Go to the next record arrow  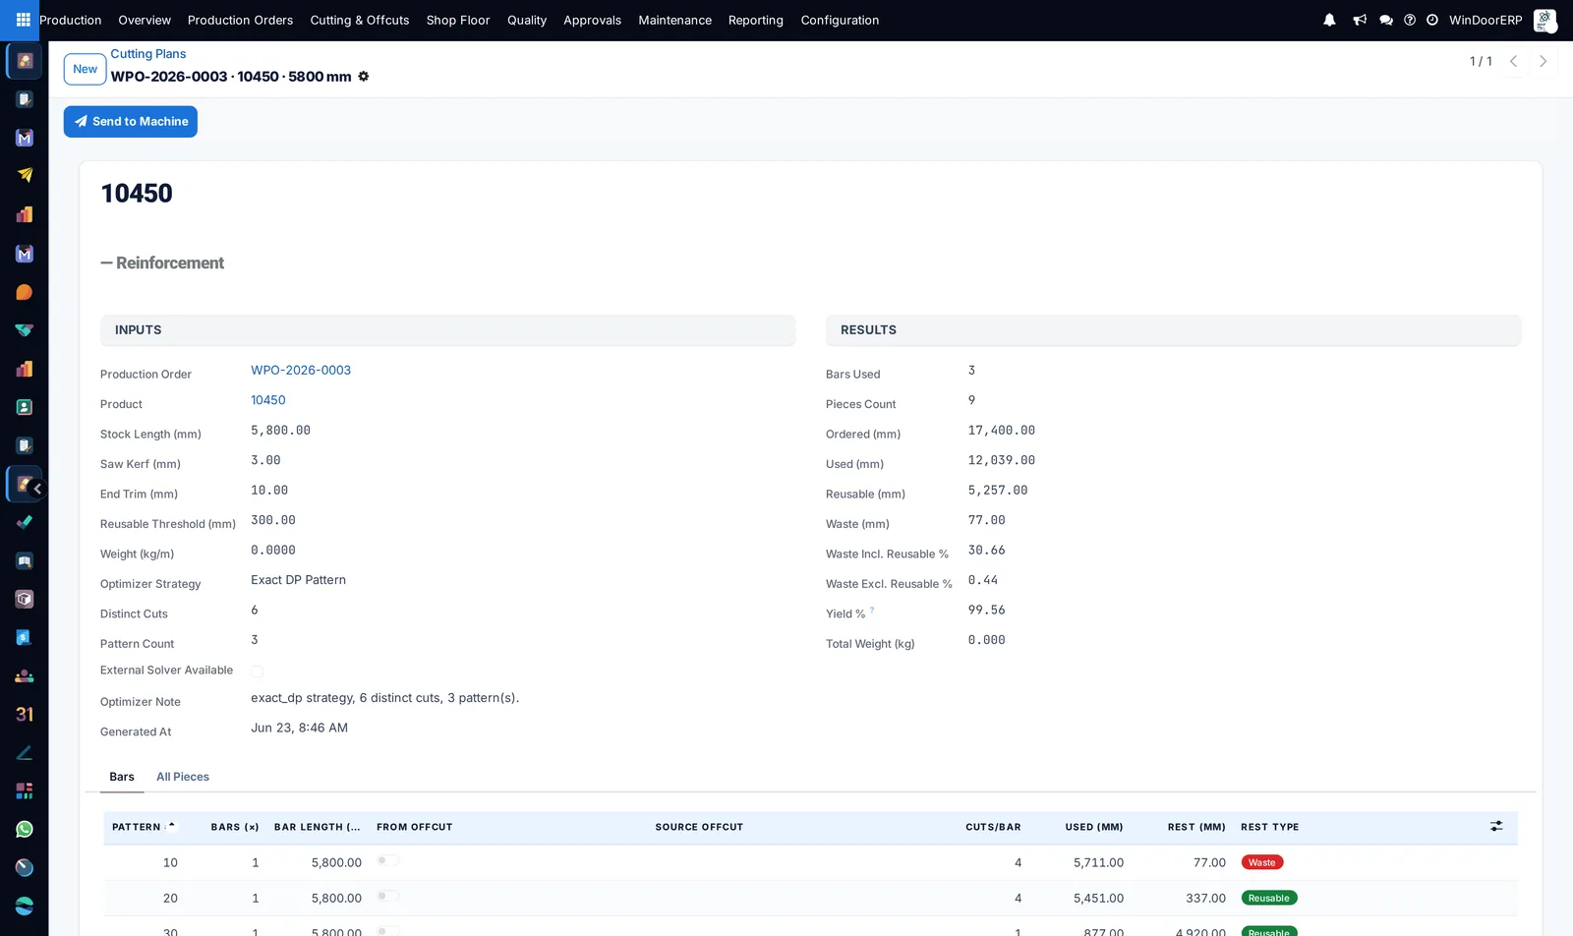[1544, 61]
